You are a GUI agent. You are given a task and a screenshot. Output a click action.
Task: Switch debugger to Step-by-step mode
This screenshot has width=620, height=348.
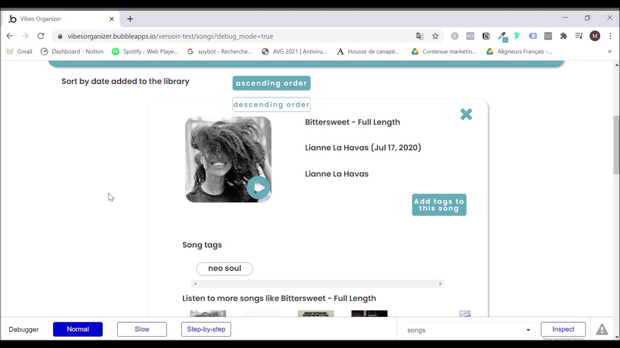[206, 329]
